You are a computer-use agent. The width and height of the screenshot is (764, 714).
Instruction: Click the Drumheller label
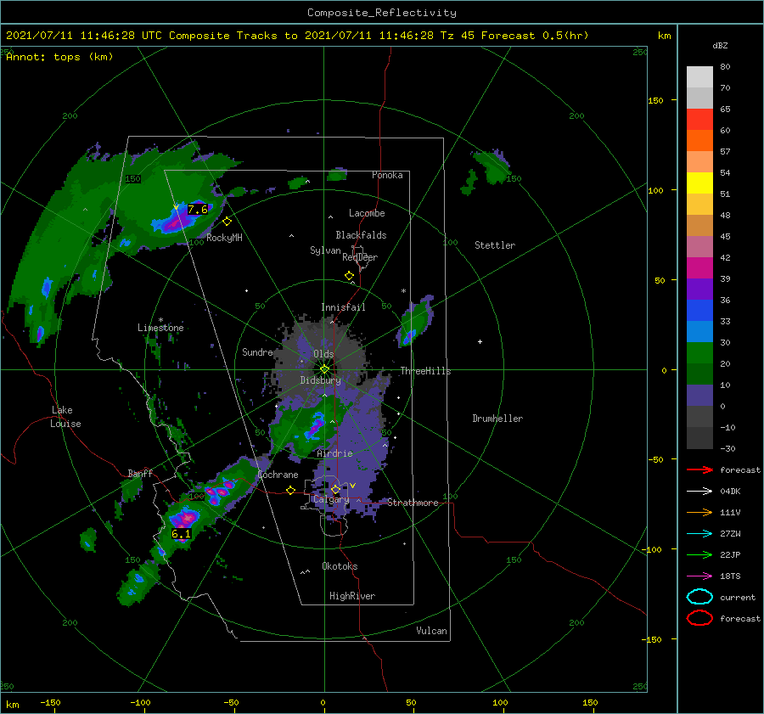point(497,419)
